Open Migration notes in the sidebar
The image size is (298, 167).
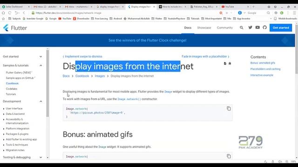[x=15, y=150]
